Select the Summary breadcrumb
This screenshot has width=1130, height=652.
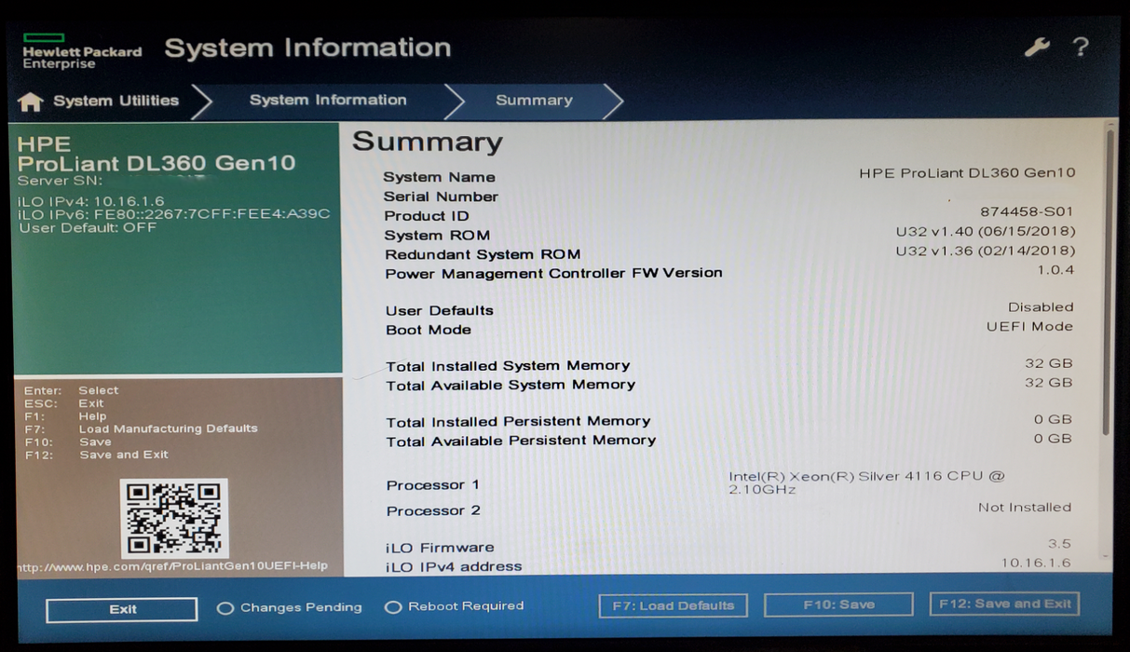click(x=534, y=100)
